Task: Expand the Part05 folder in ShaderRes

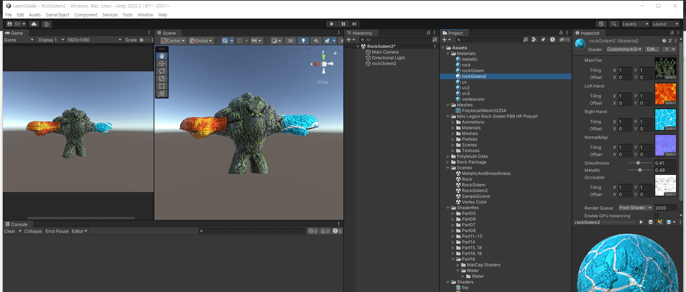Action: coord(453,213)
